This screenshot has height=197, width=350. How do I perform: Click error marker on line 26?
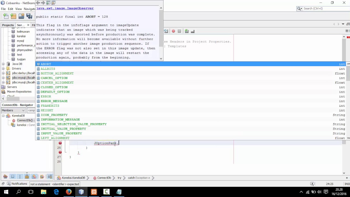click(x=60, y=152)
